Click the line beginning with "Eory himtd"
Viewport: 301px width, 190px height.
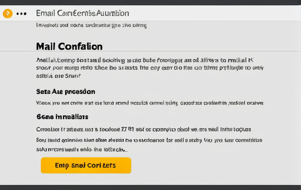pyautogui.click(x=149, y=140)
